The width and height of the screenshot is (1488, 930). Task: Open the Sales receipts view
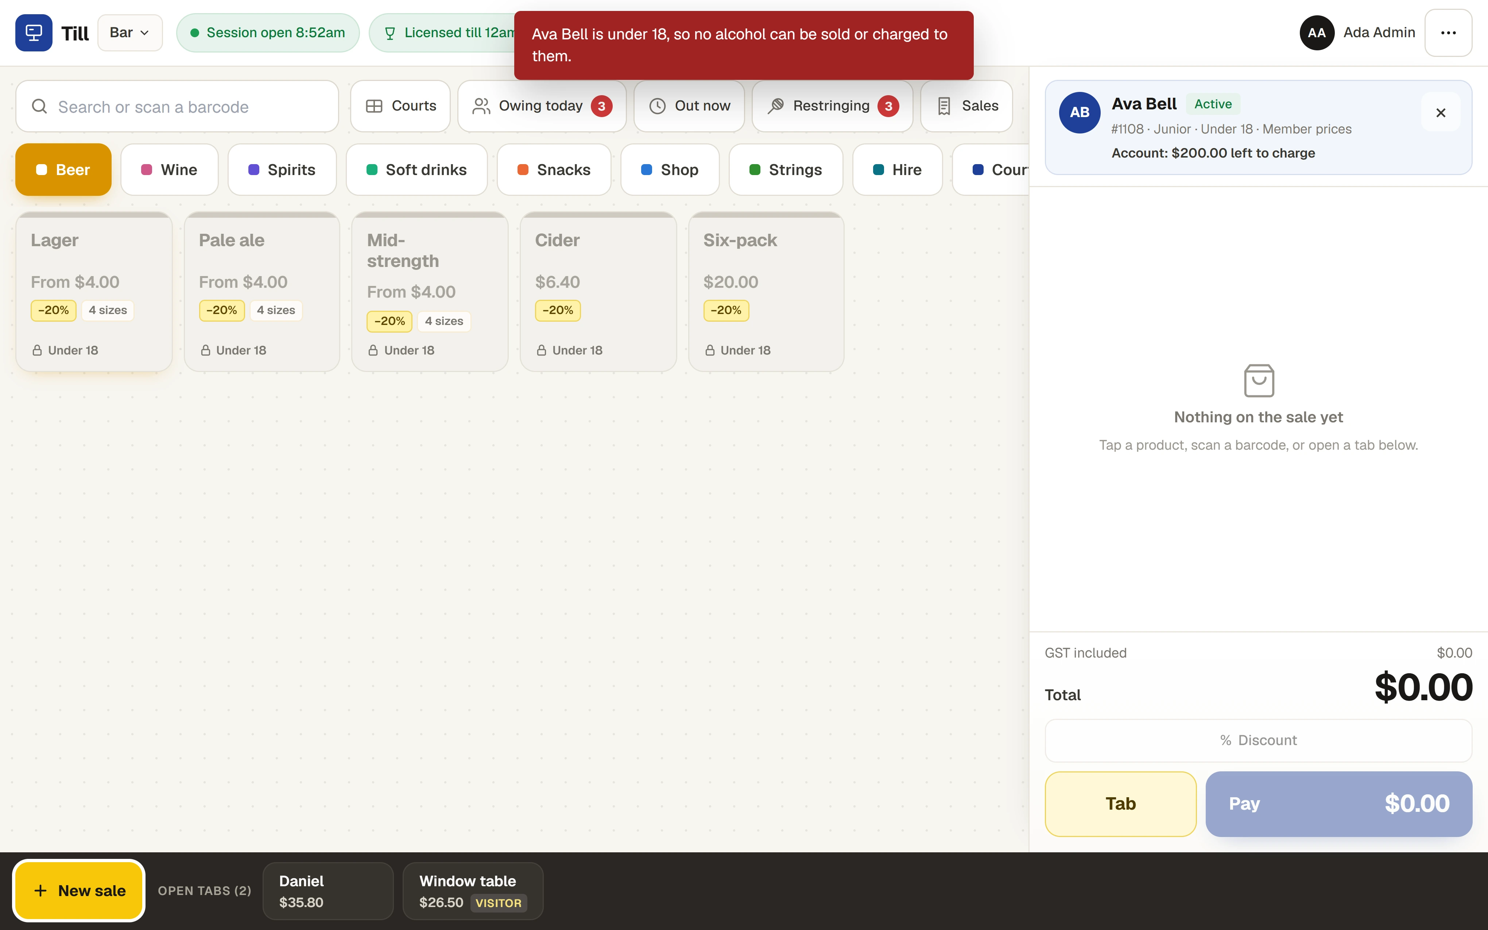pyautogui.click(x=966, y=106)
